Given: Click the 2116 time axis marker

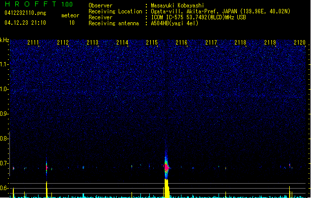Looking at the screenshot, I should click(181, 43).
